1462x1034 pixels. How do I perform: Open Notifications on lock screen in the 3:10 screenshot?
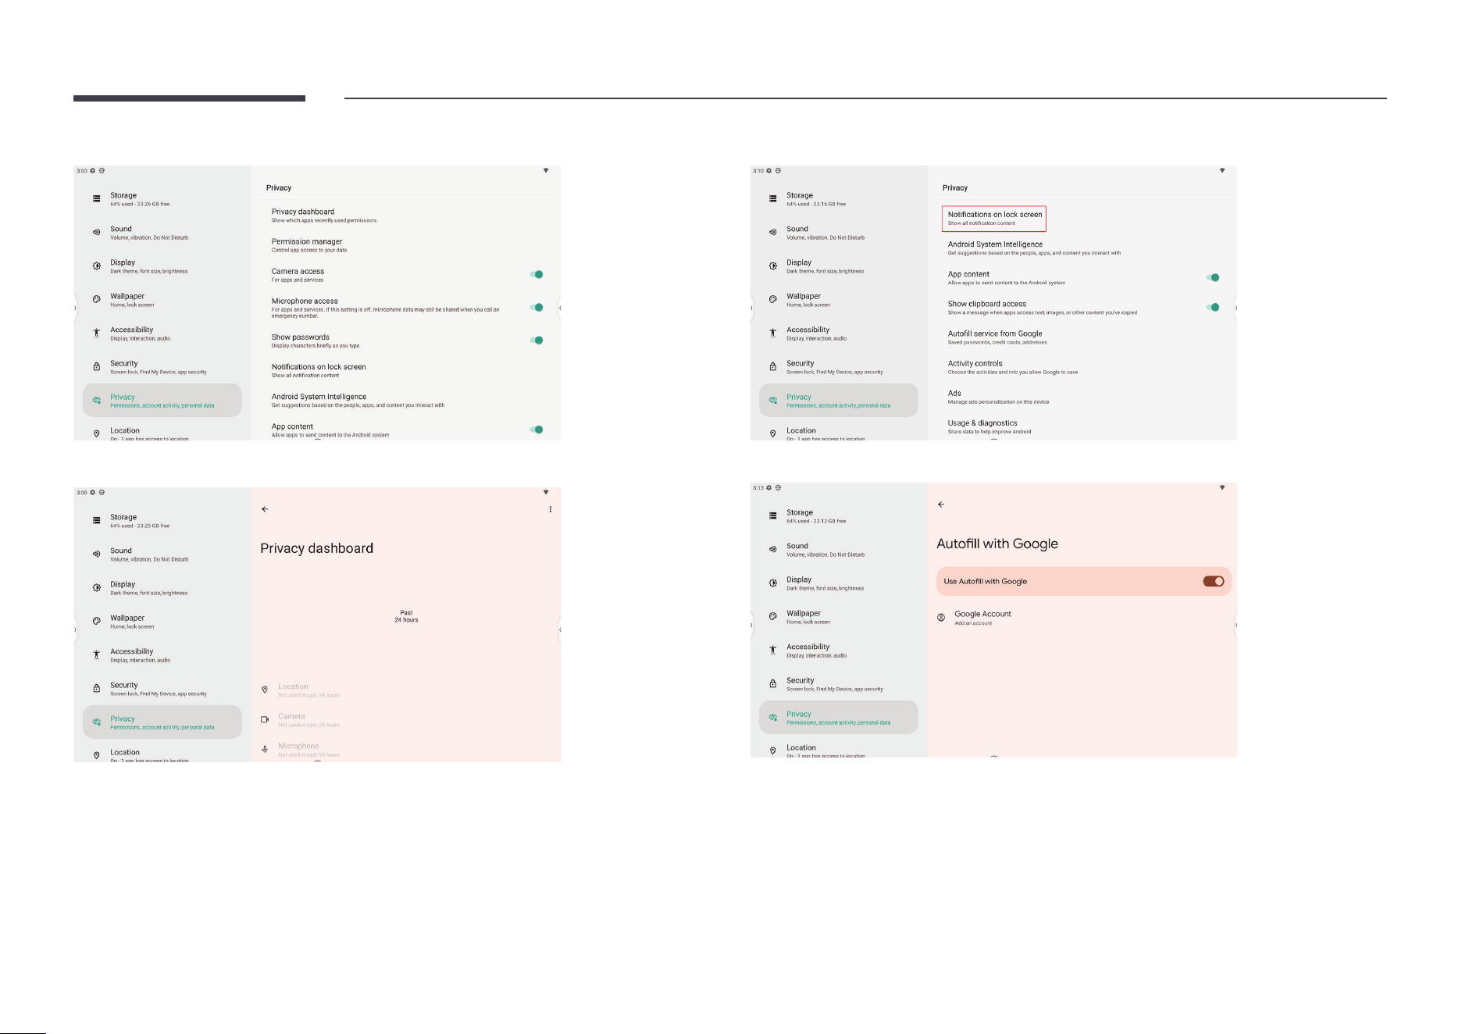994,219
